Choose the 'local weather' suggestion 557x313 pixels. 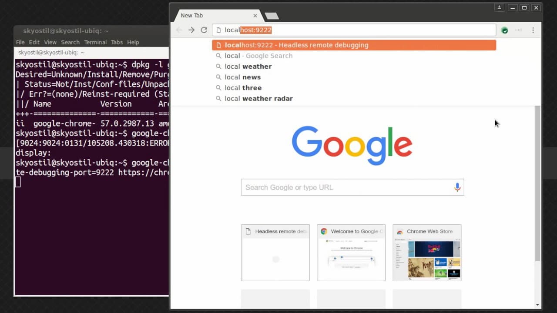354,67
